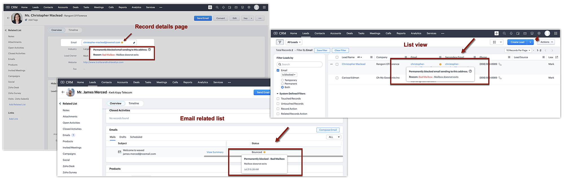Enable the Touched Records checkbox
Screen dimensions: 564x180
[278, 99]
